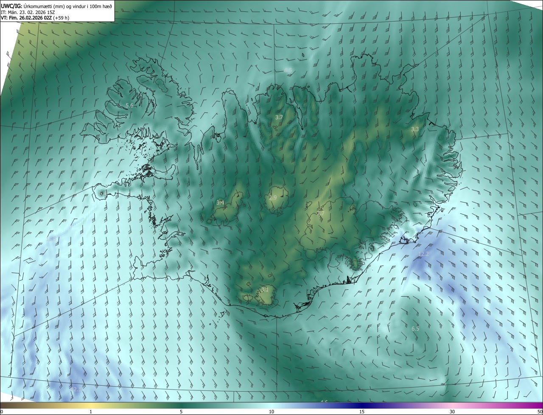Click the 50 tick on the colour scale
543x415 pixels.
(540, 412)
